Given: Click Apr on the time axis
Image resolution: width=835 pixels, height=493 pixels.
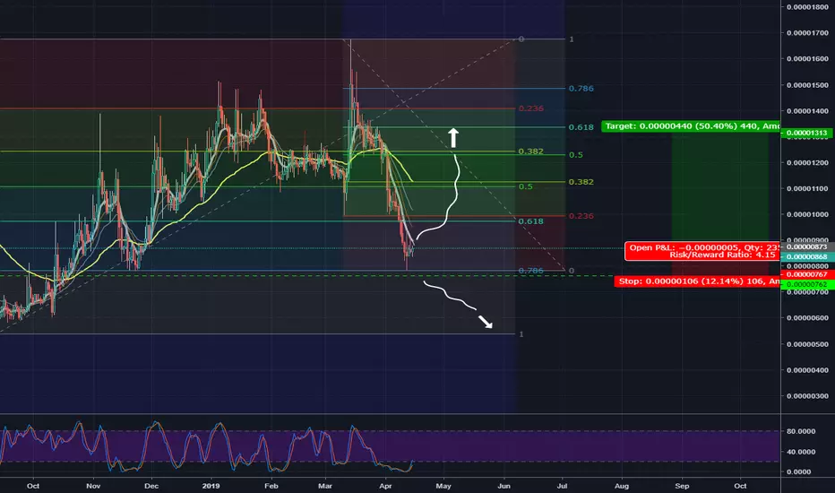Looking at the screenshot, I should pyautogui.click(x=385, y=486).
